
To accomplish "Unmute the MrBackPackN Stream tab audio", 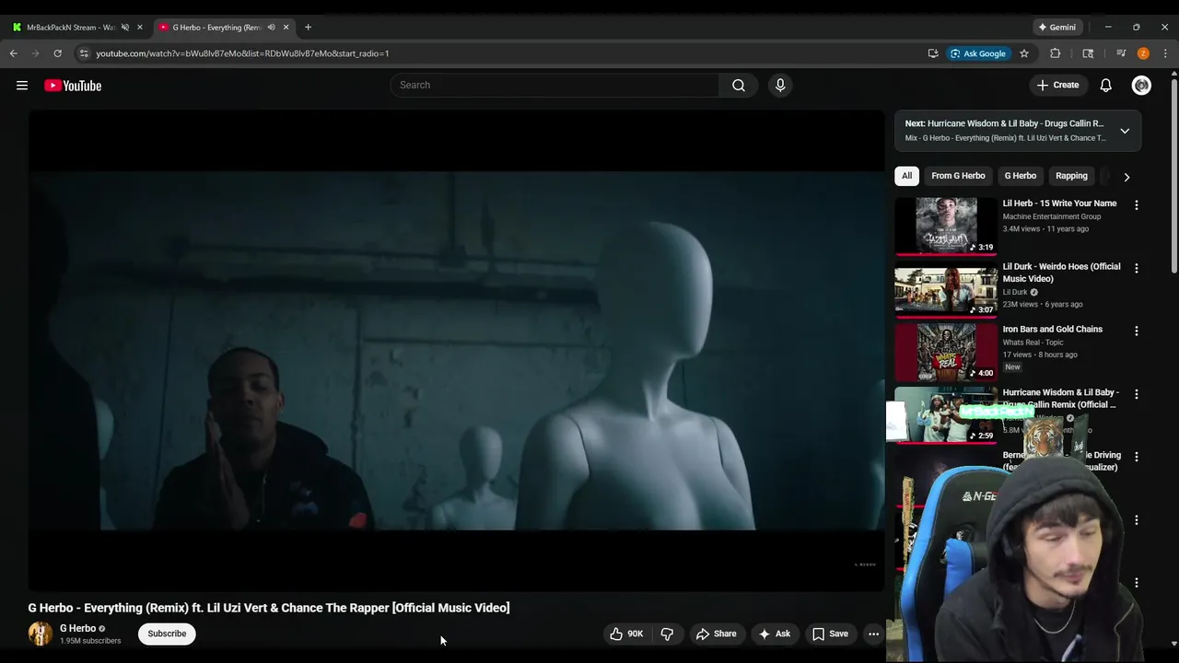I will tap(125, 27).
